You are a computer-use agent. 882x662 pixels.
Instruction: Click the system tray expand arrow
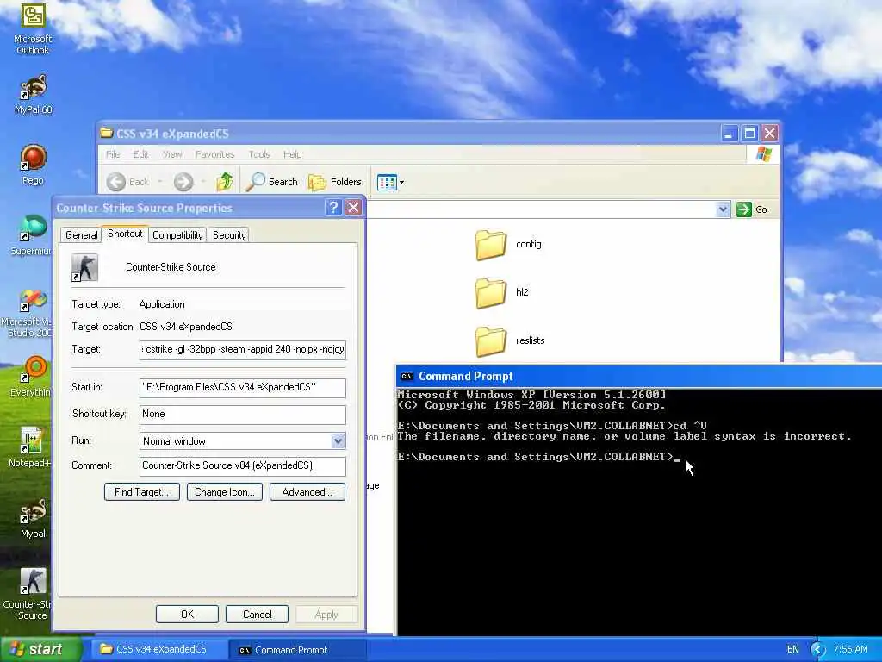[817, 650]
